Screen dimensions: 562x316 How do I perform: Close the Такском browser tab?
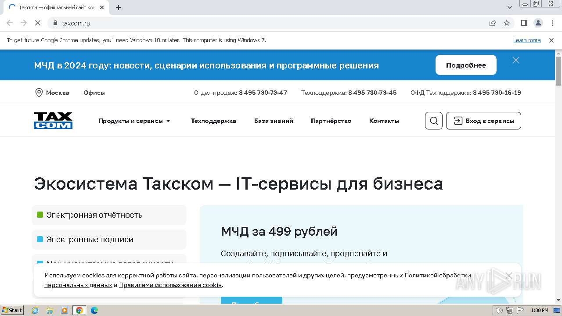tap(102, 7)
